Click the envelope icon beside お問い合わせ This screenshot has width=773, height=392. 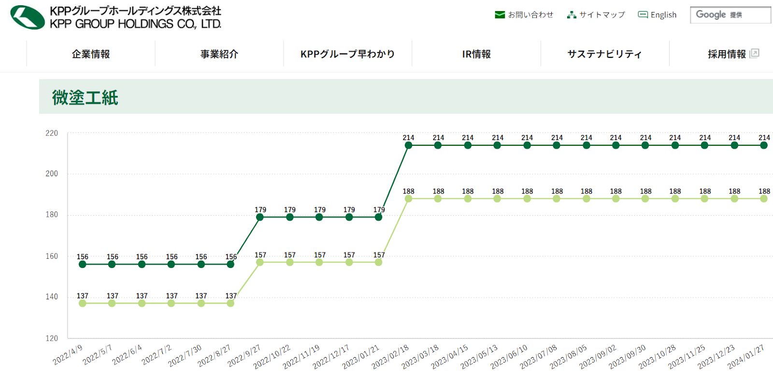click(500, 15)
